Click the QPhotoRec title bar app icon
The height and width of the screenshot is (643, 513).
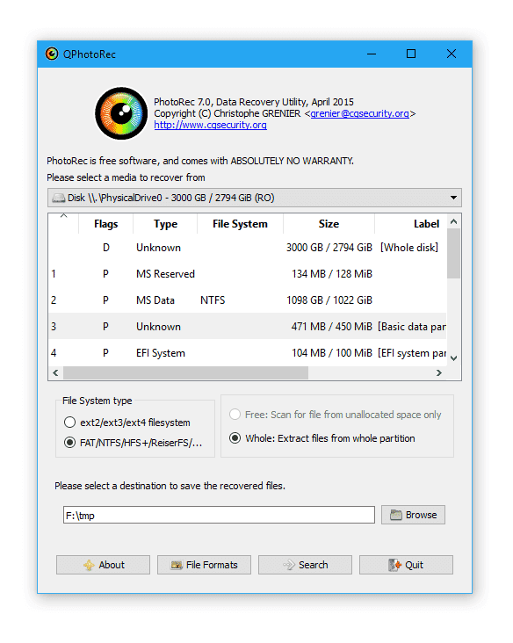click(52, 54)
